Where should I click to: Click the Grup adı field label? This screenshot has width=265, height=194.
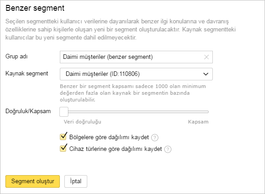point(16,56)
